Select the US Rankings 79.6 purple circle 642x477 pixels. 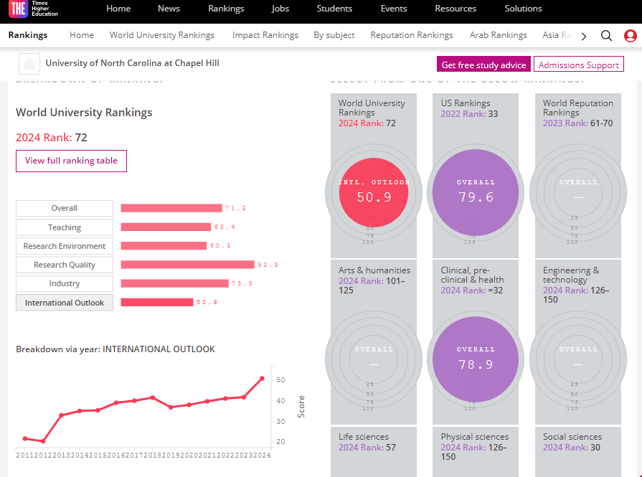476,192
